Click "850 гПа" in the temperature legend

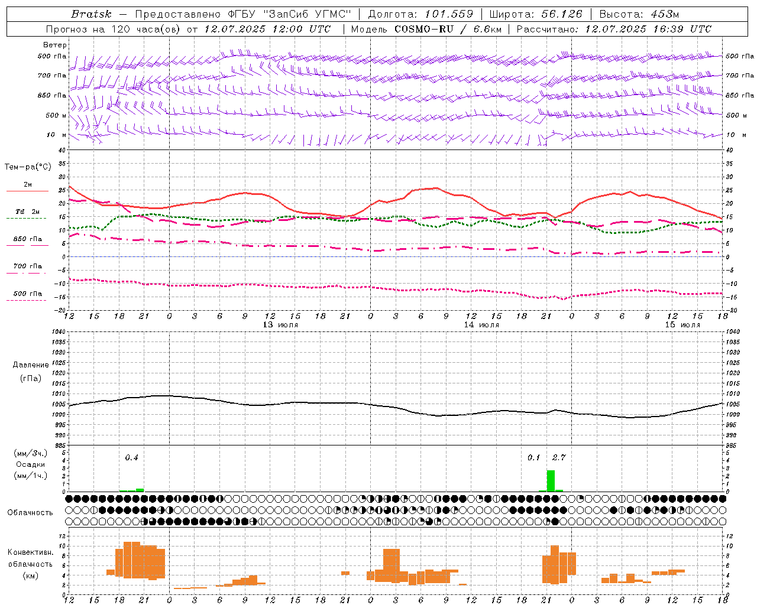(28, 239)
